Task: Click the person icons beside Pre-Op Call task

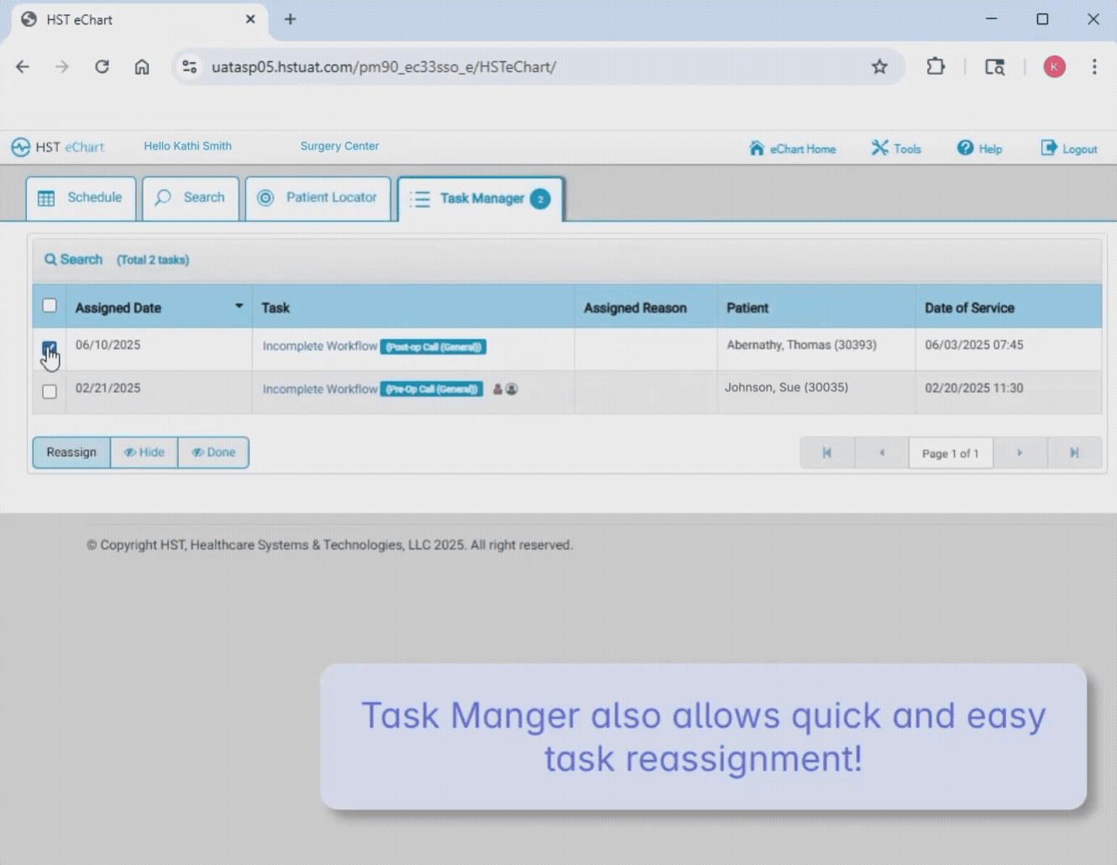Action: point(505,389)
